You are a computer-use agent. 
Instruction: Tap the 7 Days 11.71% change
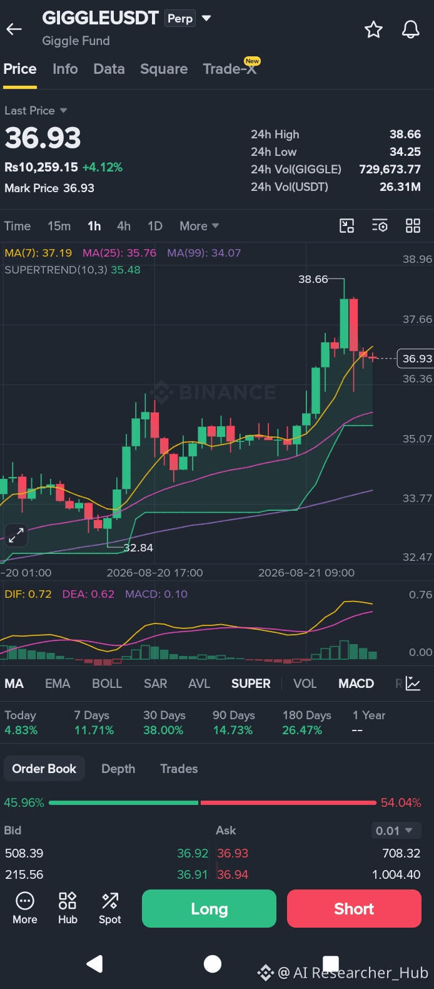pos(94,722)
